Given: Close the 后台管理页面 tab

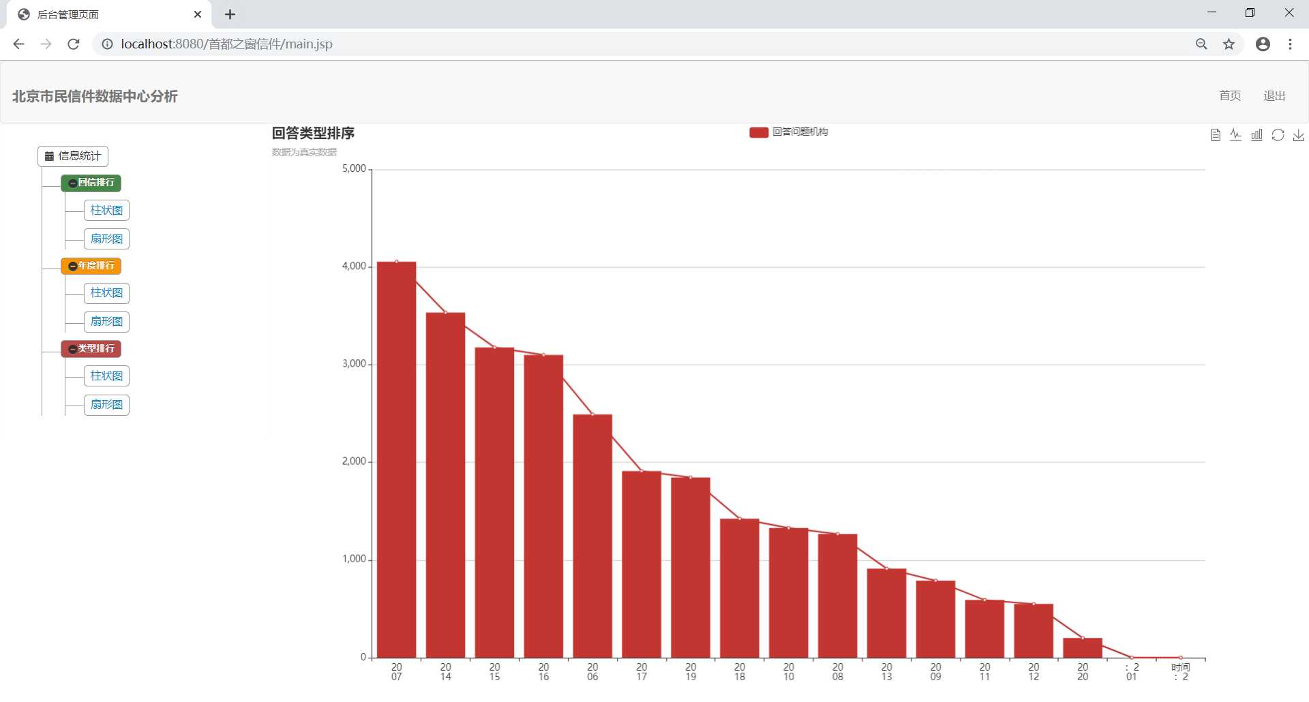Looking at the screenshot, I should click(198, 14).
